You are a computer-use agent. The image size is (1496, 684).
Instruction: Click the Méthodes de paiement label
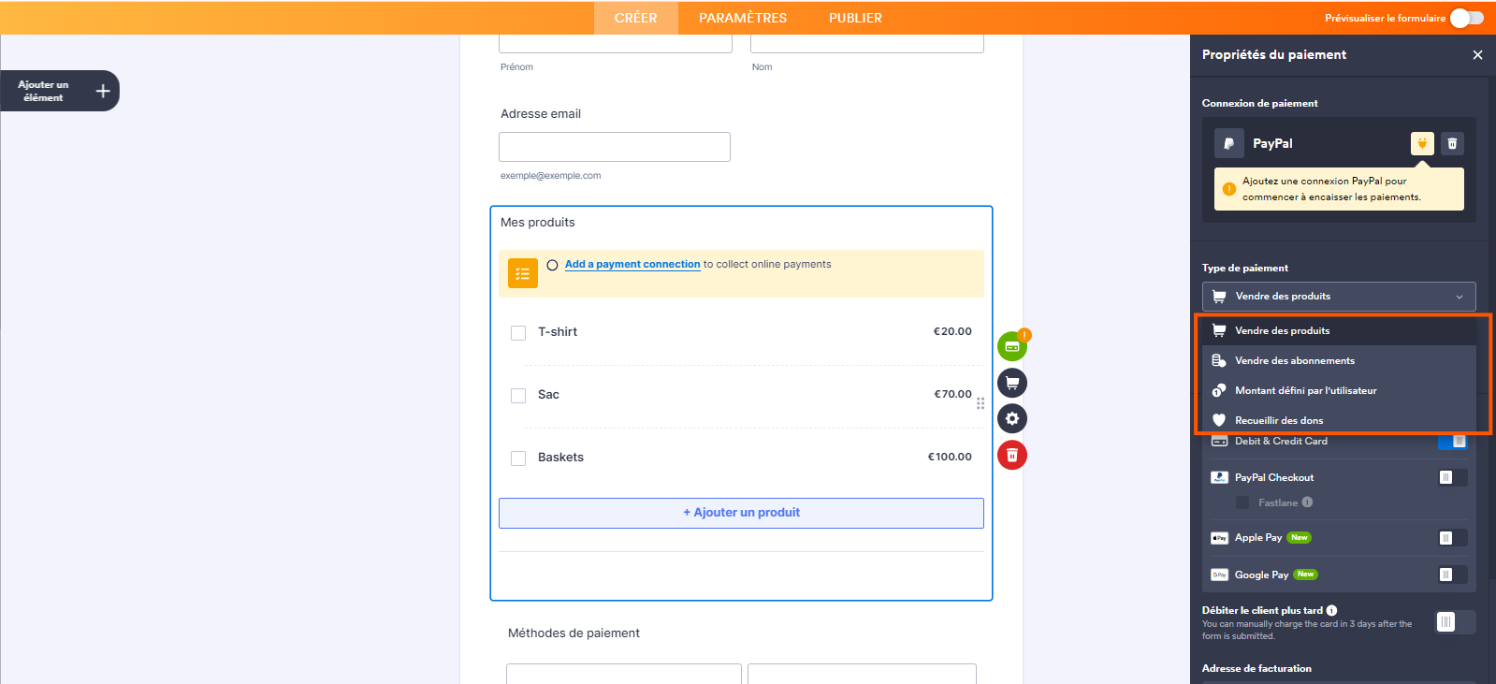574,633
